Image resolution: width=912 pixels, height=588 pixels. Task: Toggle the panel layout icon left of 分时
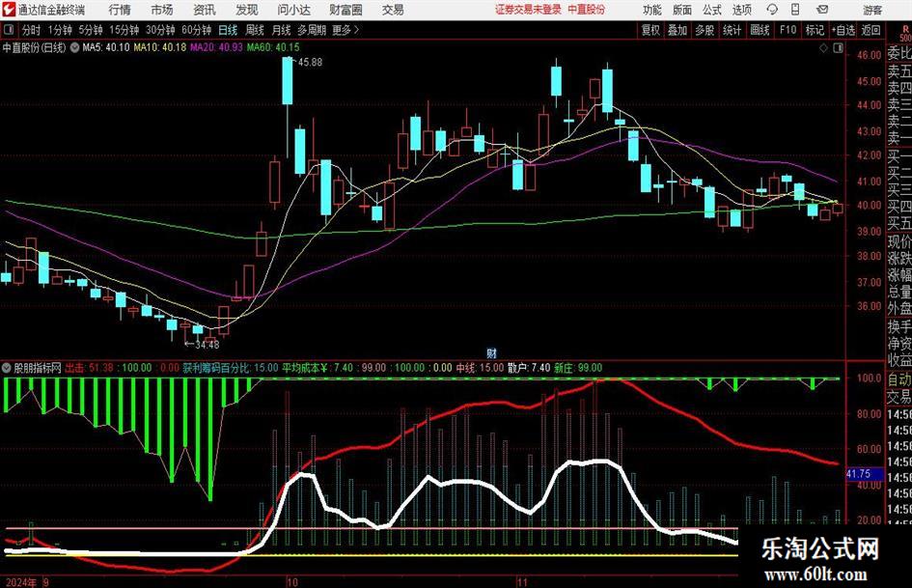(8, 30)
